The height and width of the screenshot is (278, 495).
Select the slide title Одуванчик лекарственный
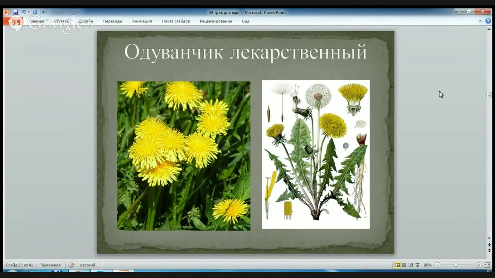(246, 52)
